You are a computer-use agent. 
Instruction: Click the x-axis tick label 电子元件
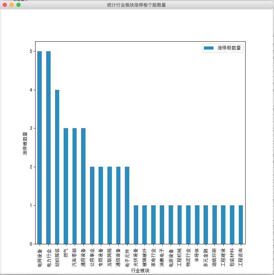(127, 258)
